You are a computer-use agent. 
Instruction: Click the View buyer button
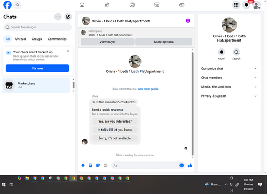[x=107, y=42]
